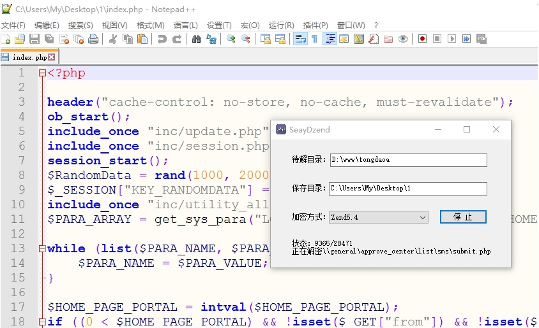Click the 待解目录 path input field

tap(407, 160)
